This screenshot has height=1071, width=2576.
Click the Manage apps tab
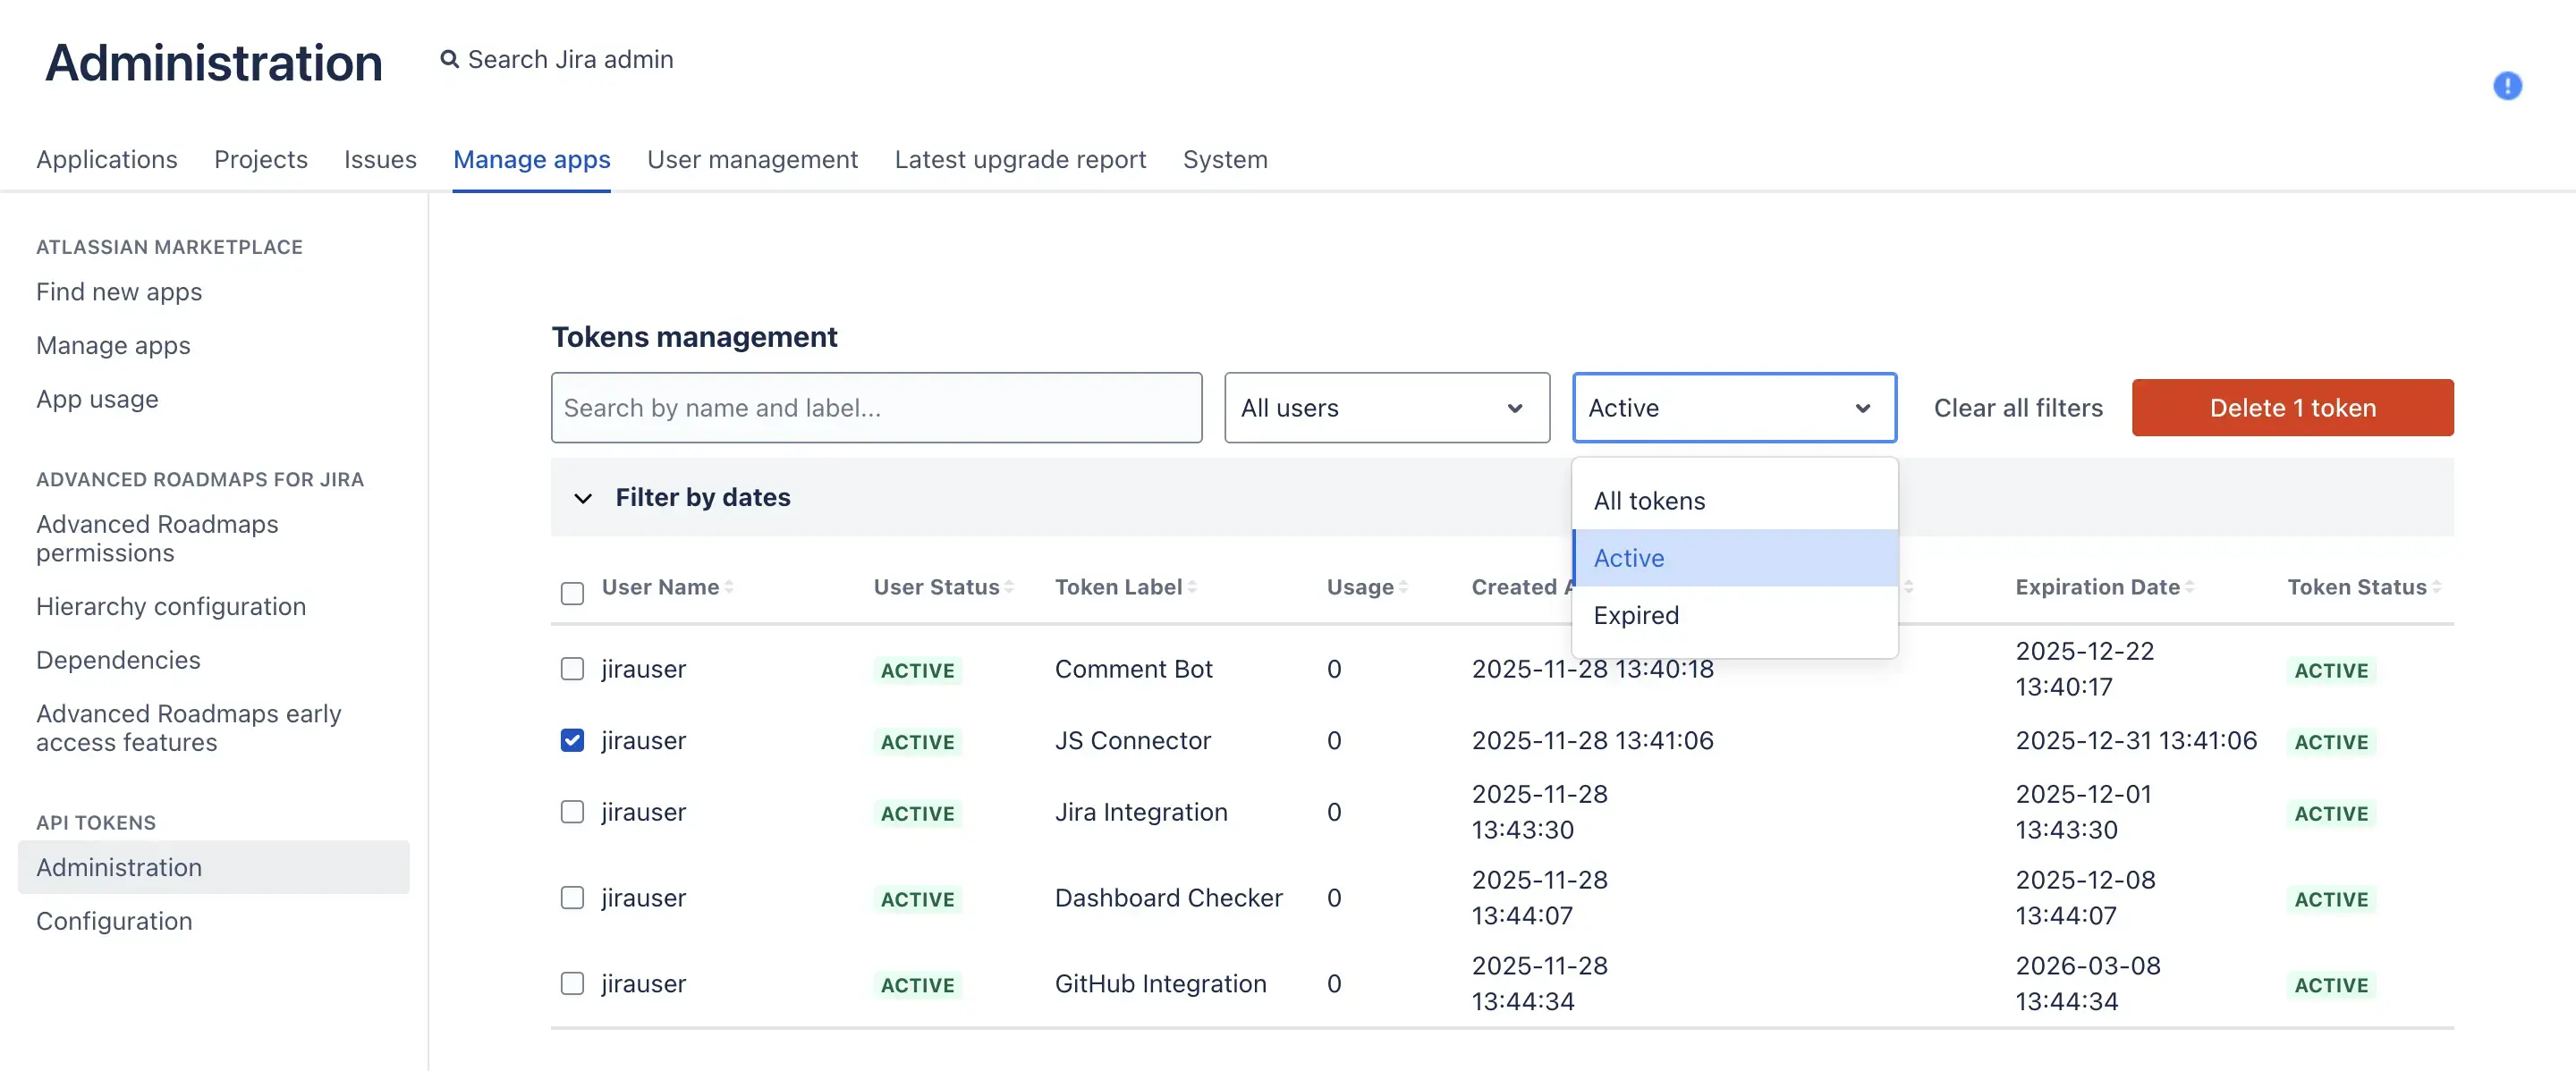[x=531, y=160]
